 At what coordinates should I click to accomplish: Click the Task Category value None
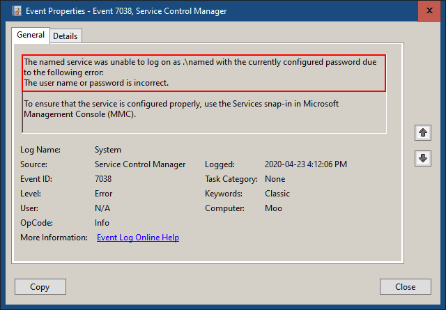[275, 179]
